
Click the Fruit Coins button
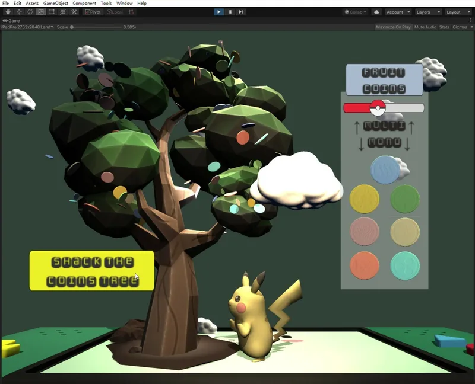[x=384, y=80]
